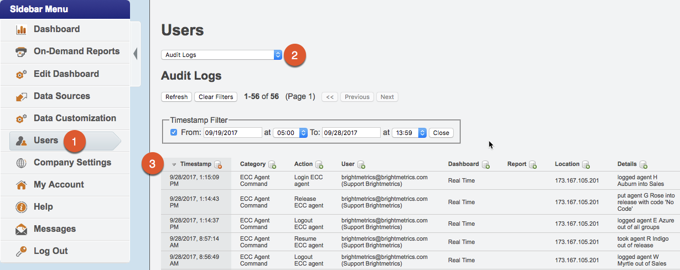The image size is (680, 270).
Task: Click the Details column filter icon
Action: click(x=643, y=165)
